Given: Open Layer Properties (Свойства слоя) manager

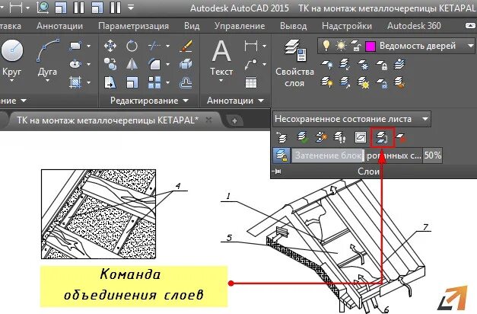Looking at the screenshot, I should [x=294, y=63].
